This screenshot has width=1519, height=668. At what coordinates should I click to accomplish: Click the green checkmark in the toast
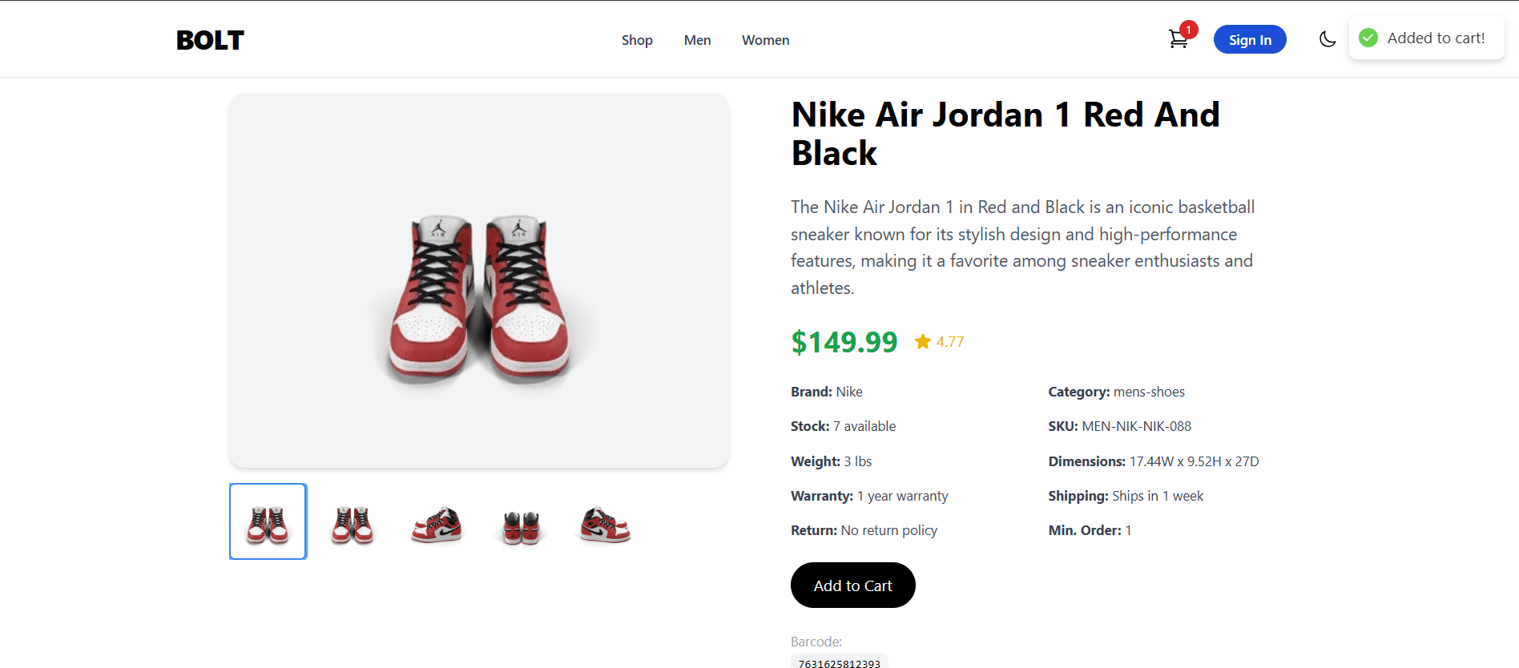[1368, 38]
